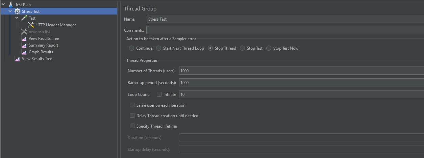Image resolution: width=424 pixels, height=158 pixels.
Task: Click the Test Plan flask icon
Action: click(10, 5)
